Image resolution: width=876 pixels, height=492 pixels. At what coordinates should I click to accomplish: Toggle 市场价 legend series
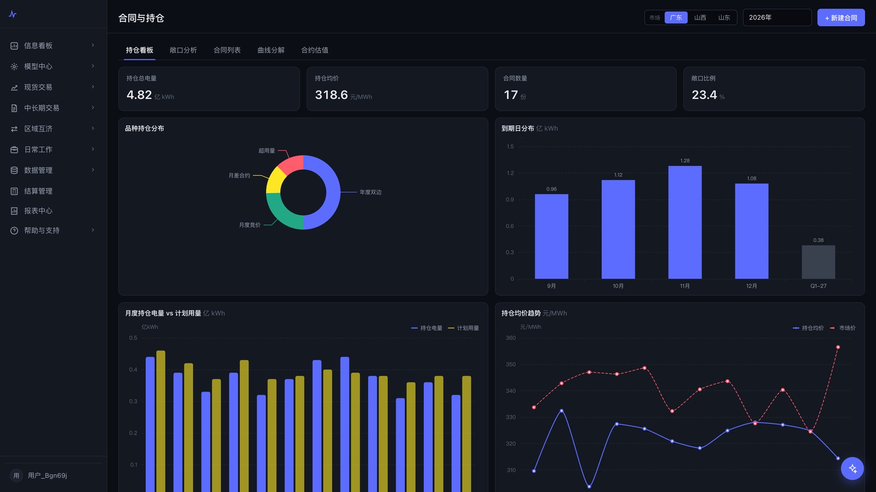[843, 328]
